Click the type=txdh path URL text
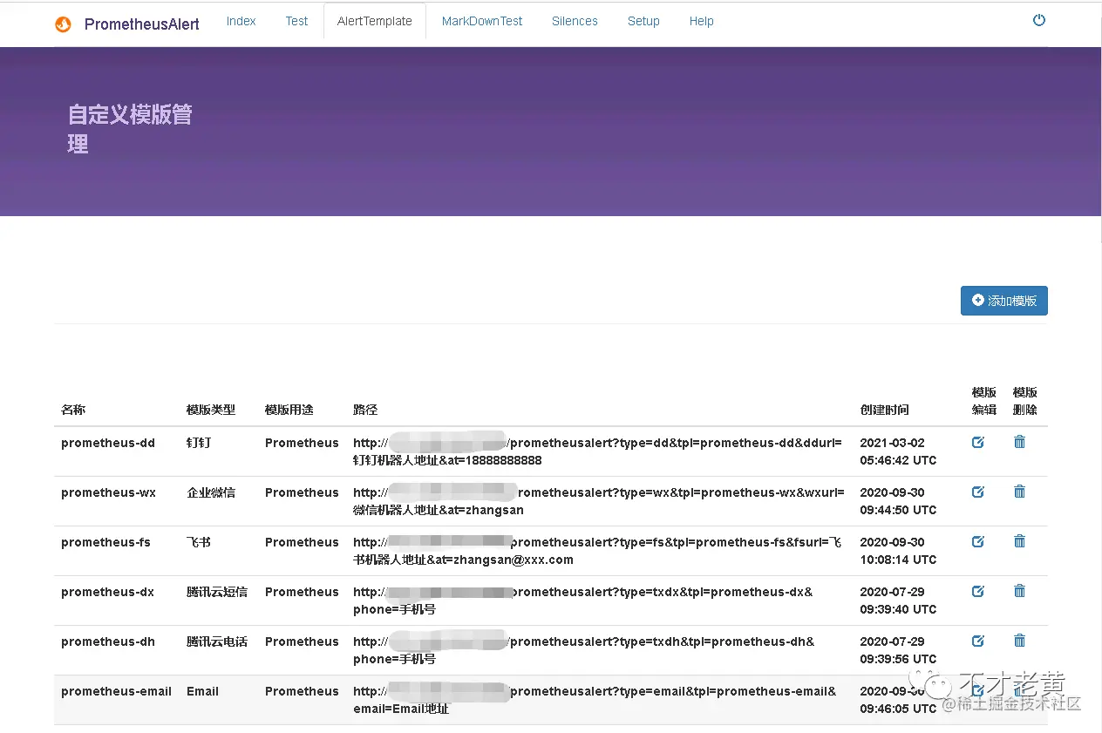1102x733 pixels. pyautogui.click(x=584, y=650)
